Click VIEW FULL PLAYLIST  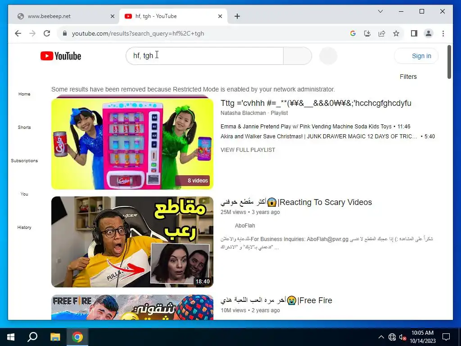[248, 150]
